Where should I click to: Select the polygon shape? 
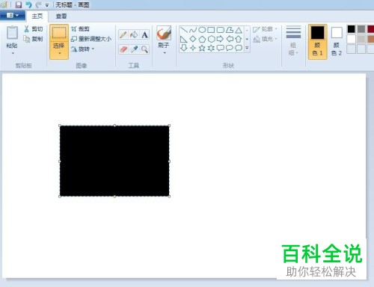coord(230,30)
